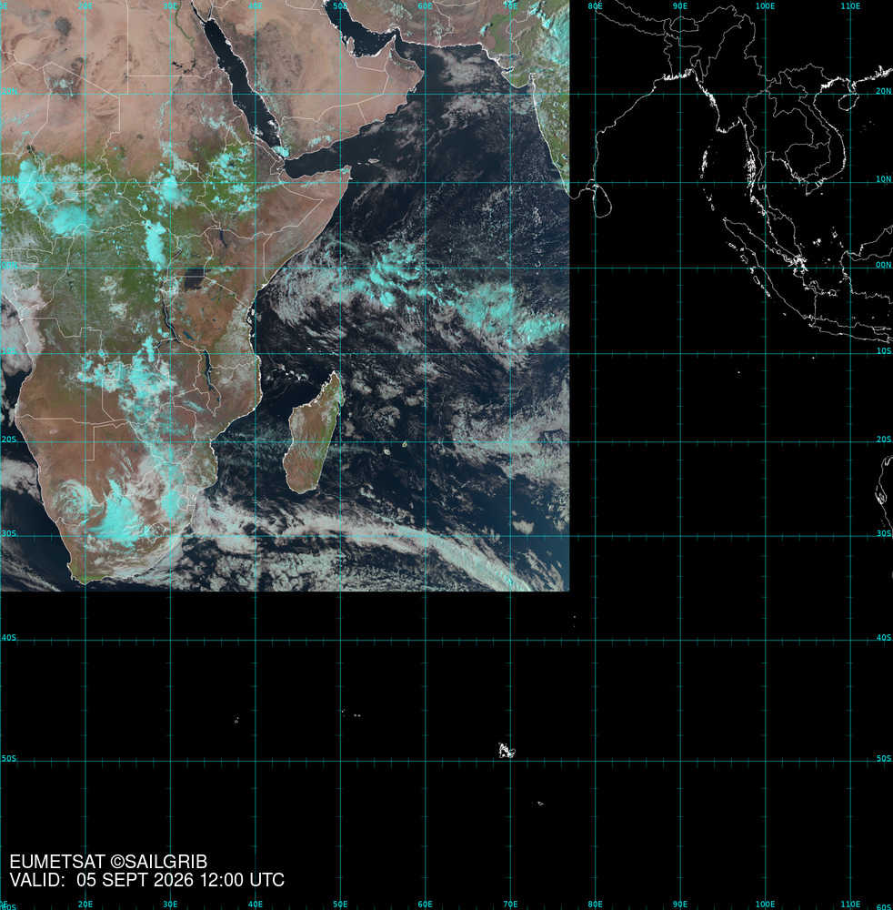Click the EUMETSAT ©SAILGRIB credit text
Image resolution: width=893 pixels, height=910 pixels.
click(x=108, y=862)
